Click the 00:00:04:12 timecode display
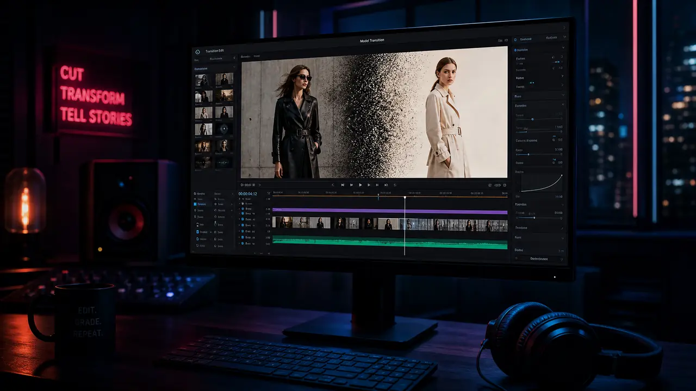This screenshot has width=696, height=391. pyautogui.click(x=247, y=194)
